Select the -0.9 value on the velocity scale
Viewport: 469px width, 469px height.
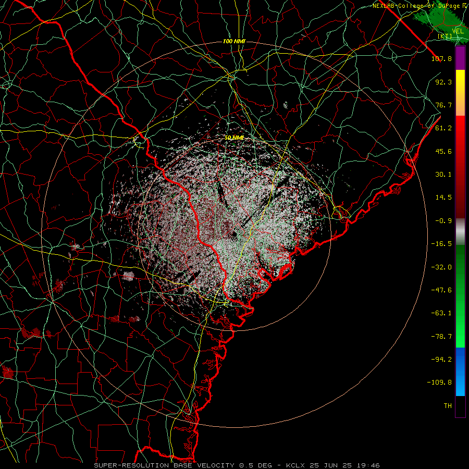[443, 221]
